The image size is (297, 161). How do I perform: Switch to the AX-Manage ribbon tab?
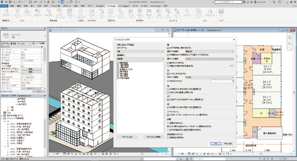point(156,6)
